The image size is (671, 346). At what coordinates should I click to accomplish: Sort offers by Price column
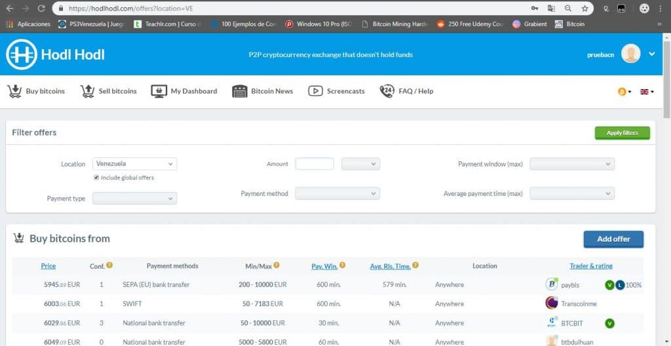click(48, 266)
